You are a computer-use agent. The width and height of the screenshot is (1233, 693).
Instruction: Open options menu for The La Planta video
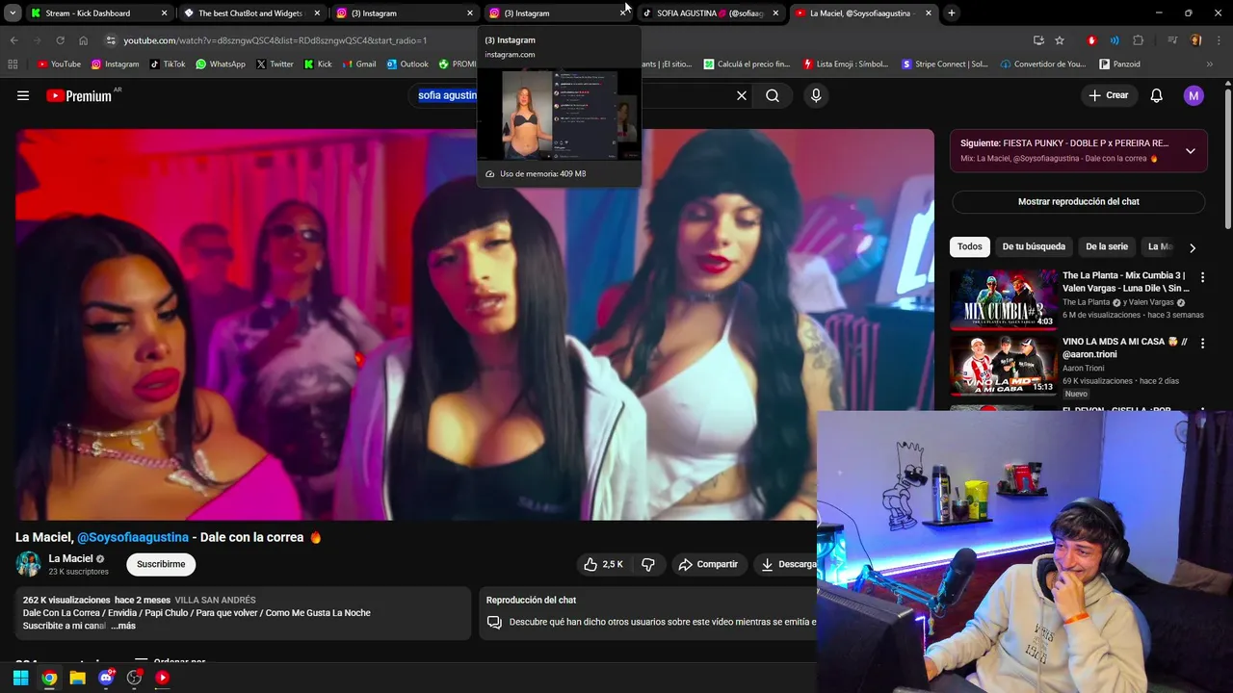(x=1202, y=277)
